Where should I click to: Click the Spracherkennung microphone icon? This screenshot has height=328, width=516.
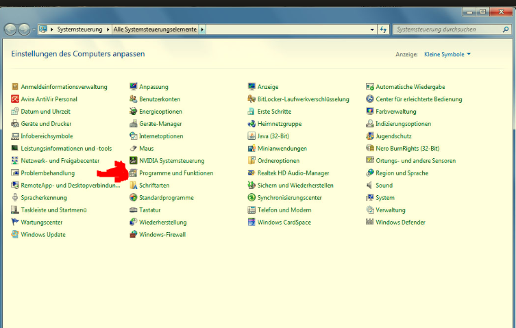point(15,197)
